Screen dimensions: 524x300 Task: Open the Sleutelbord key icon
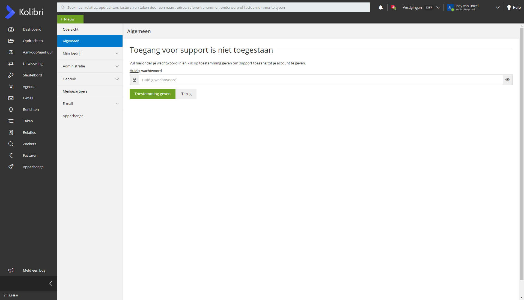click(11, 75)
